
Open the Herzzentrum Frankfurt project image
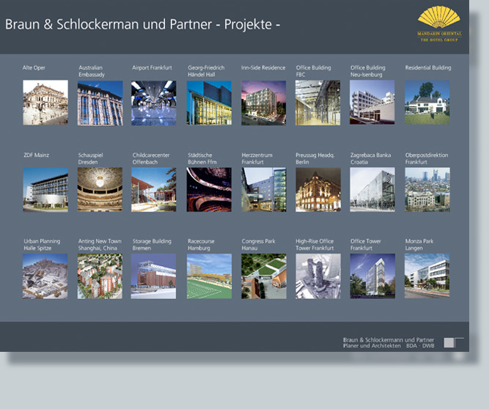264,190
